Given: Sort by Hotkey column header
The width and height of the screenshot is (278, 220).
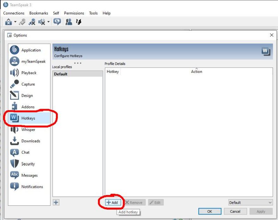Looking at the screenshot, I should (113, 72).
